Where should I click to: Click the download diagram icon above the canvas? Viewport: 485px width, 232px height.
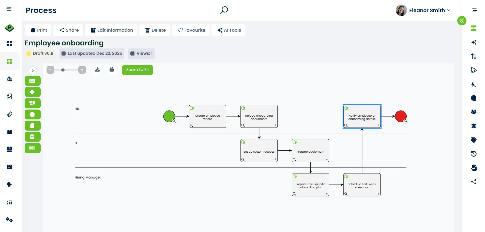click(x=97, y=69)
